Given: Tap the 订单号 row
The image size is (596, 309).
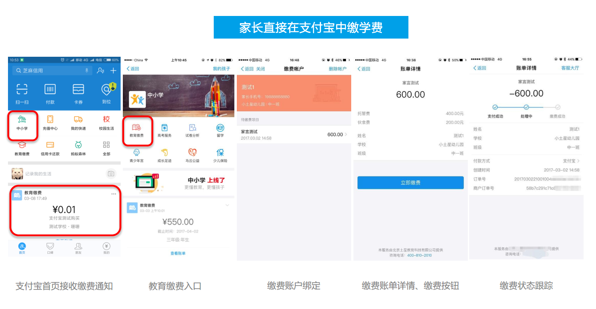Looking at the screenshot, I should point(526,179).
